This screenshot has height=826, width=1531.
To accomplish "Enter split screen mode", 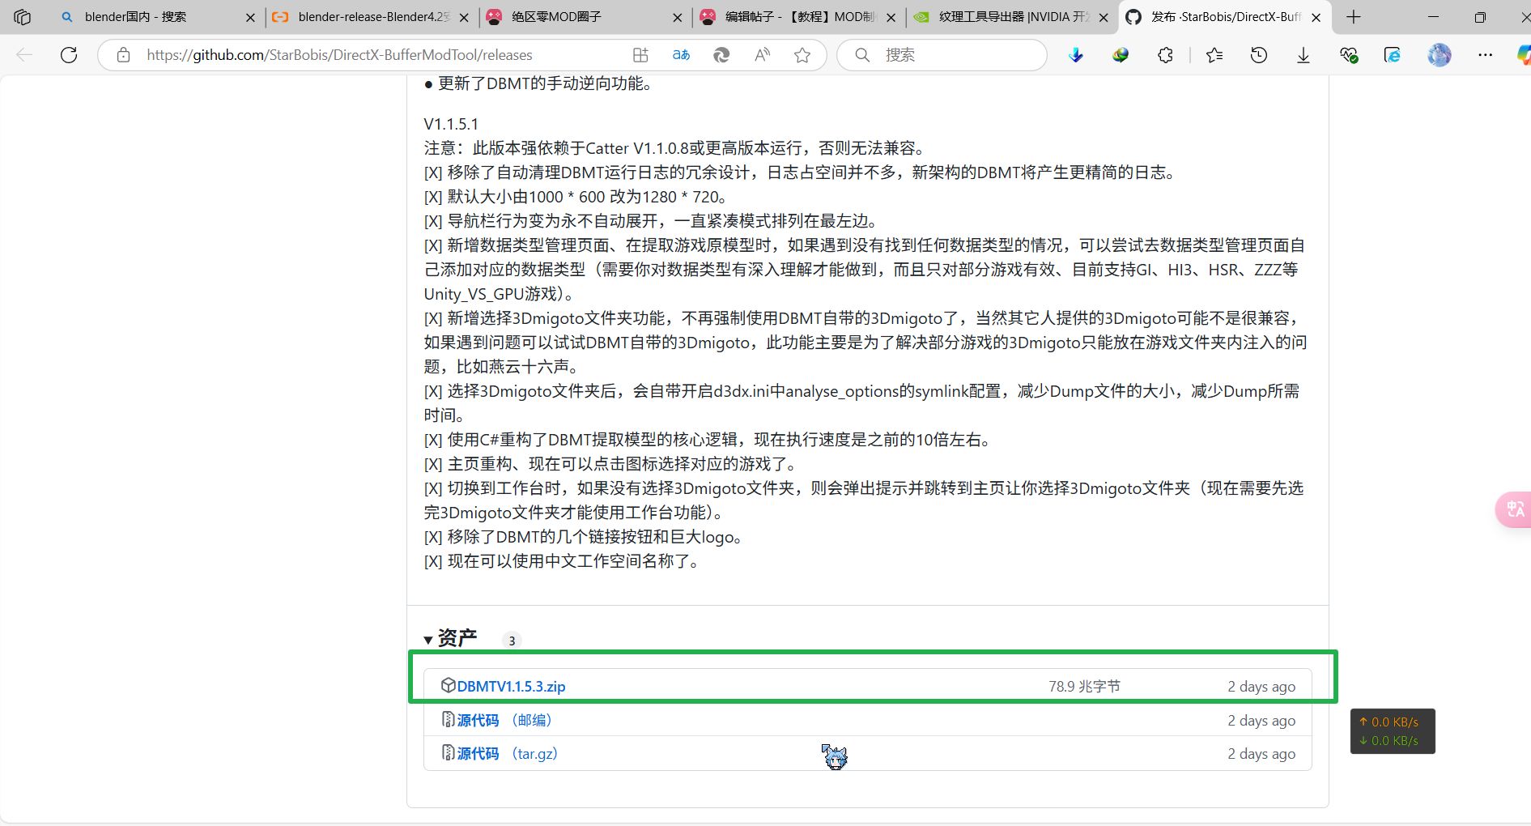I will click(x=640, y=55).
